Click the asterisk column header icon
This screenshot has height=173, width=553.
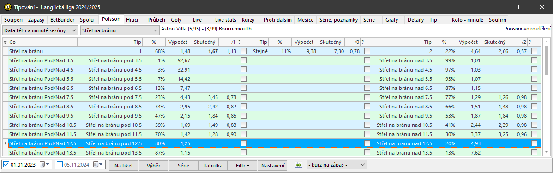(x=5, y=42)
